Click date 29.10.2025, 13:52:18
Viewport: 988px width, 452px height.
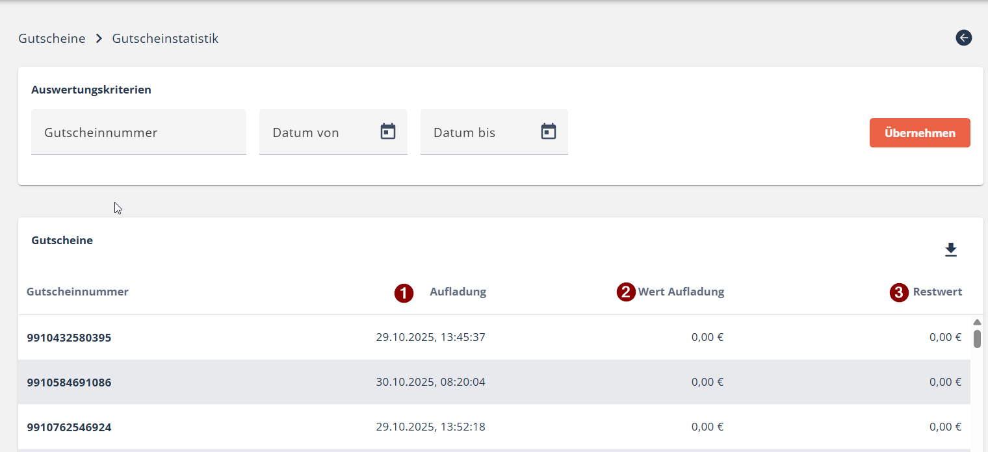pyautogui.click(x=430, y=427)
